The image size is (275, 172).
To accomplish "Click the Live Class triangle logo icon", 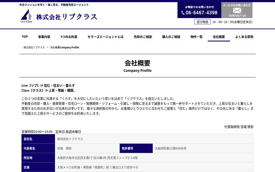I will 26,16.
